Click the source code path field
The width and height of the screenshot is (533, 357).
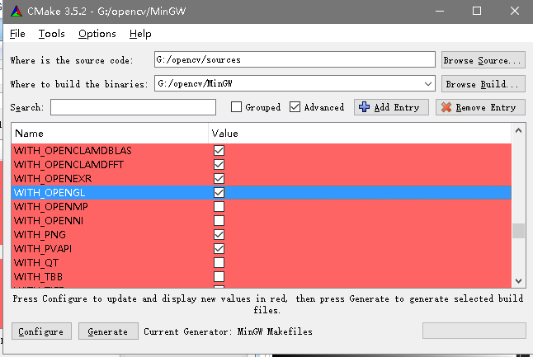(295, 60)
